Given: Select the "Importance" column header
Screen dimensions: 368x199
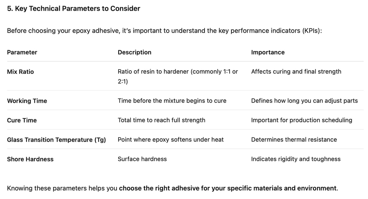Looking at the screenshot, I should point(268,52).
